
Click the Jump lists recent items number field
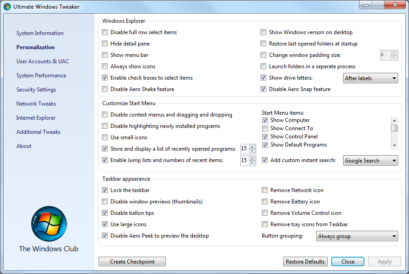244,160
